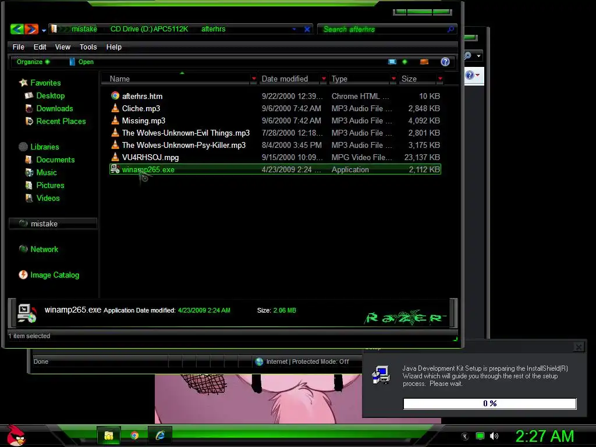Click the Libraries icon in sidebar
Image resolution: width=596 pixels, height=447 pixels.
point(23,146)
